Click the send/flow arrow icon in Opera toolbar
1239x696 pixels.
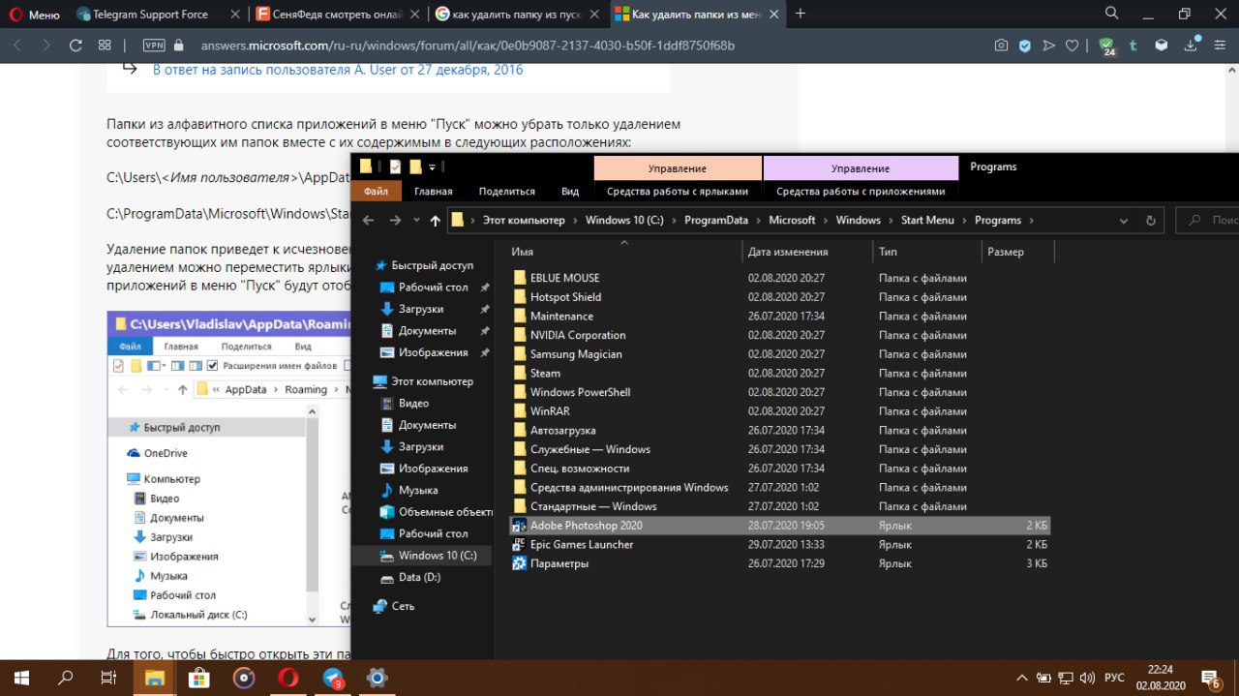click(1048, 45)
